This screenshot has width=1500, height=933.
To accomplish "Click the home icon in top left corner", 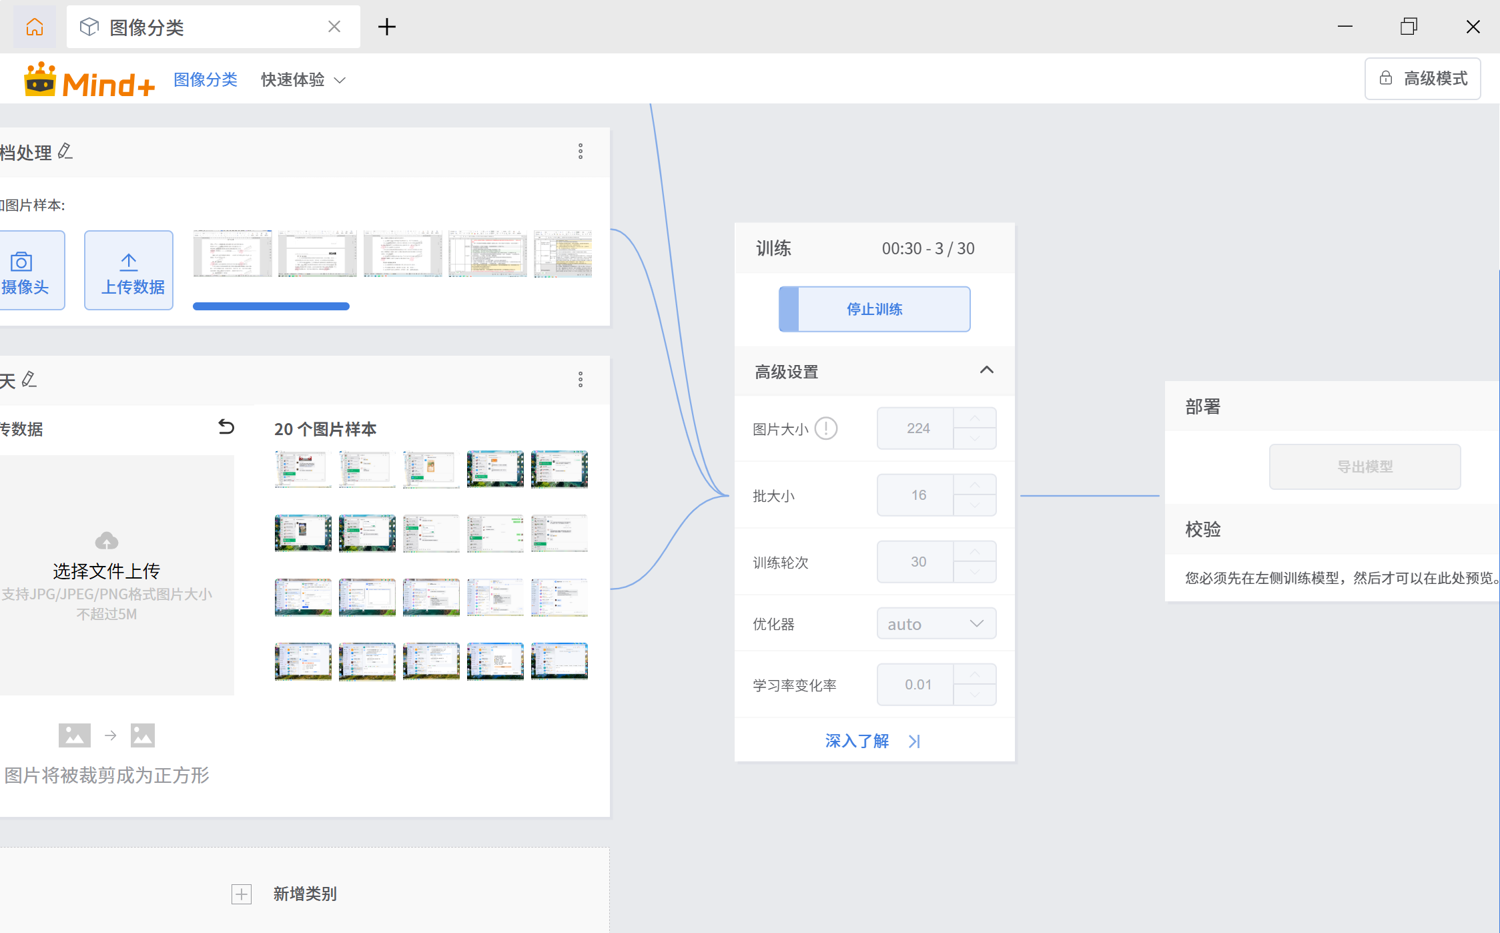I will (34, 27).
